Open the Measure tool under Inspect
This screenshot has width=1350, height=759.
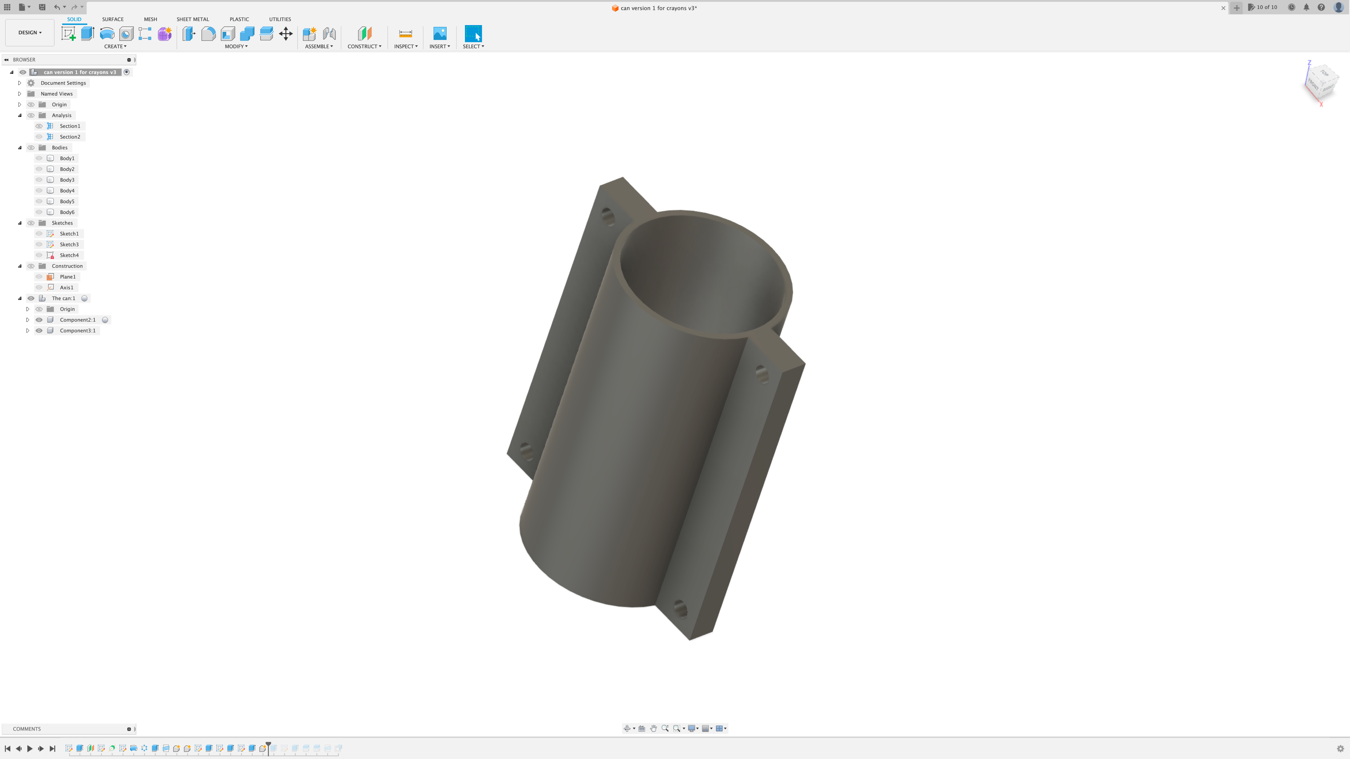[406, 33]
